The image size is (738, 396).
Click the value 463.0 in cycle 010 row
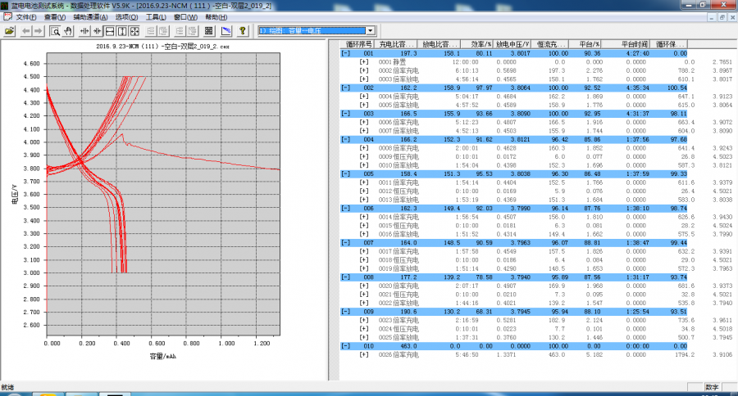click(408, 346)
